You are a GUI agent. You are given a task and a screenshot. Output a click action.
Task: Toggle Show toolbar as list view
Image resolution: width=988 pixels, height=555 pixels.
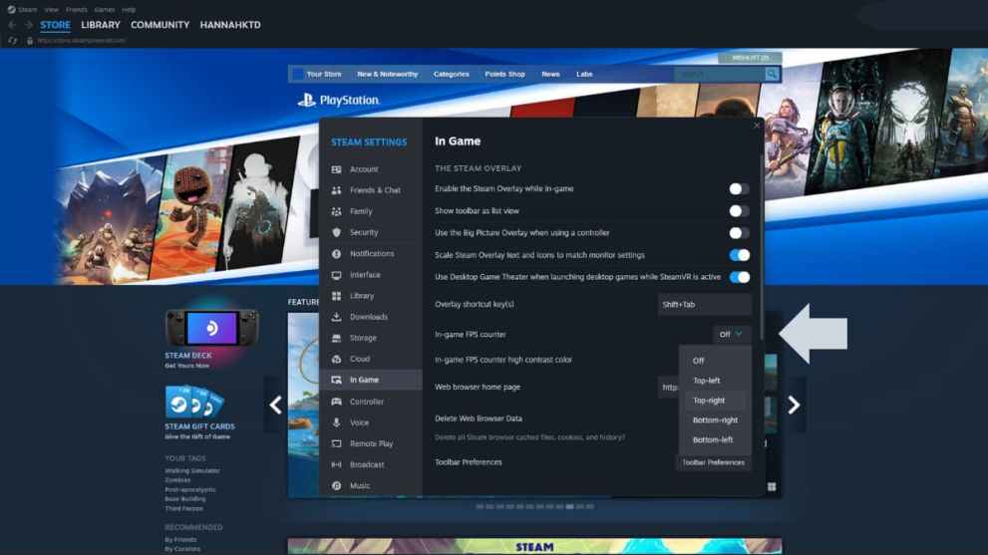pos(738,211)
